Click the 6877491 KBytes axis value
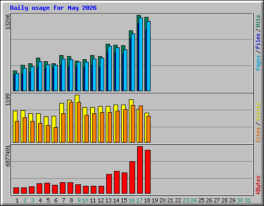Viewport: 264px width, 206px height. (x=8, y=156)
